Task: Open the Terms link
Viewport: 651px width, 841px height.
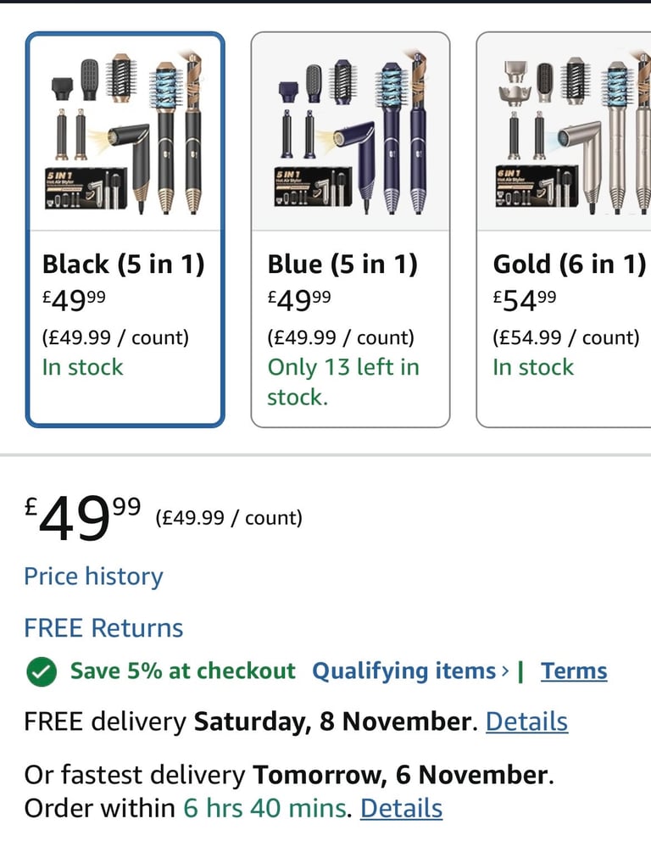Action: [x=574, y=671]
